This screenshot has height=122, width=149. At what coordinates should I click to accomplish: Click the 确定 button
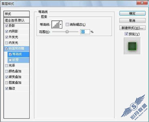point(132,13)
